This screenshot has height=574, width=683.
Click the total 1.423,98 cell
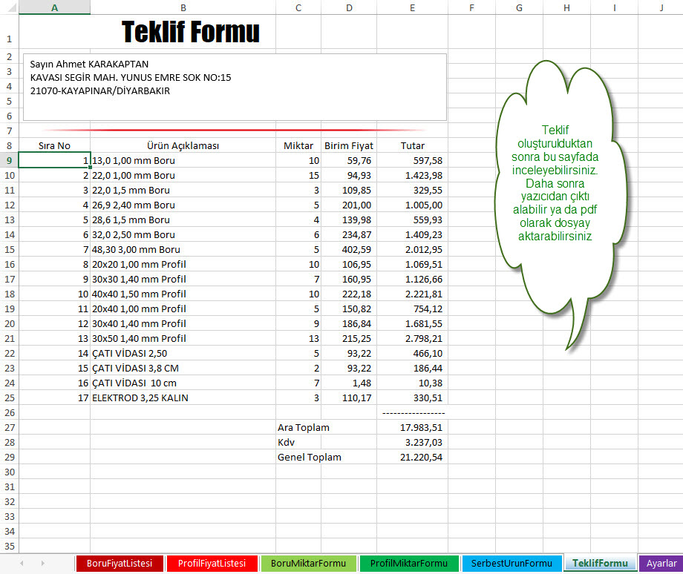[413, 175]
